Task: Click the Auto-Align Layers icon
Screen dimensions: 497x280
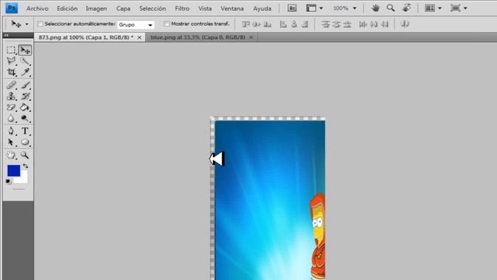Action: point(405,24)
